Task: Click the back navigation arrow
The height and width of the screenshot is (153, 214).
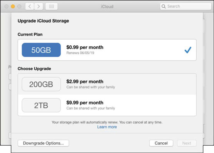Action: pyautogui.click(x=30, y=7)
